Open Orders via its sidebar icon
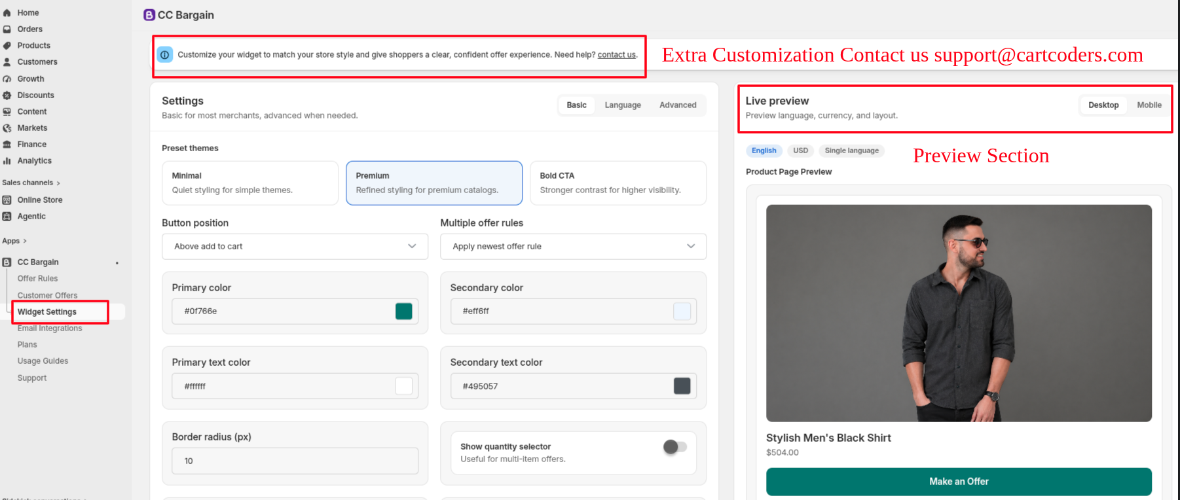The height and width of the screenshot is (500, 1180). pyautogui.click(x=7, y=29)
